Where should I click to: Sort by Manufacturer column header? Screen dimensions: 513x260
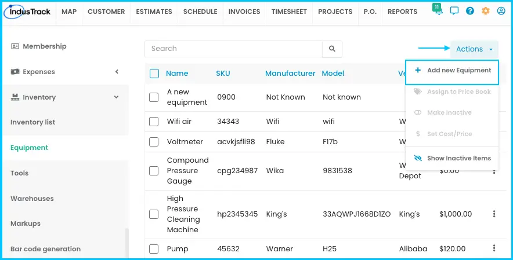coord(290,74)
